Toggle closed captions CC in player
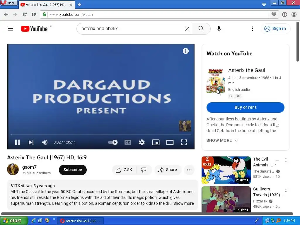This screenshot has width=300, height=225. click(x=128, y=142)
